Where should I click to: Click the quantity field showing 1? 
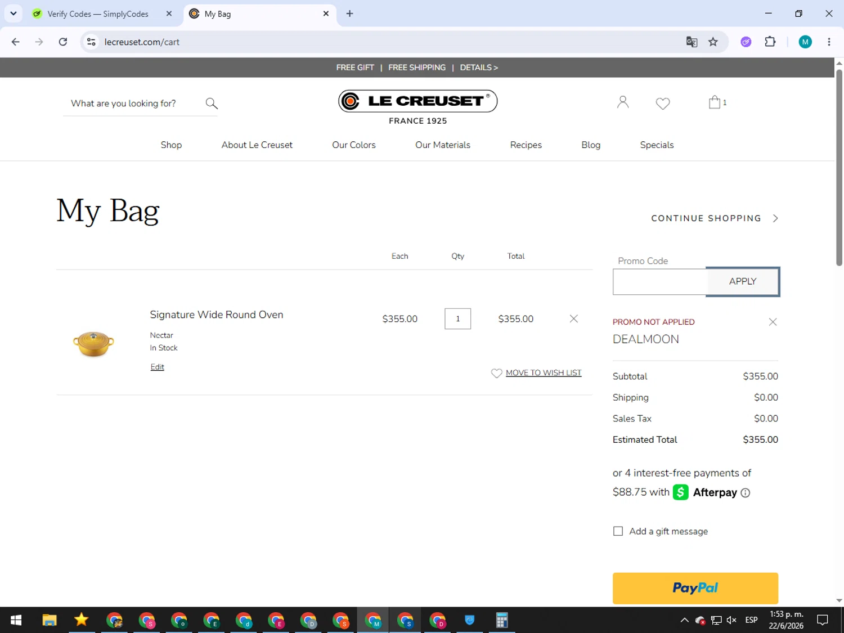coord(457,318)
